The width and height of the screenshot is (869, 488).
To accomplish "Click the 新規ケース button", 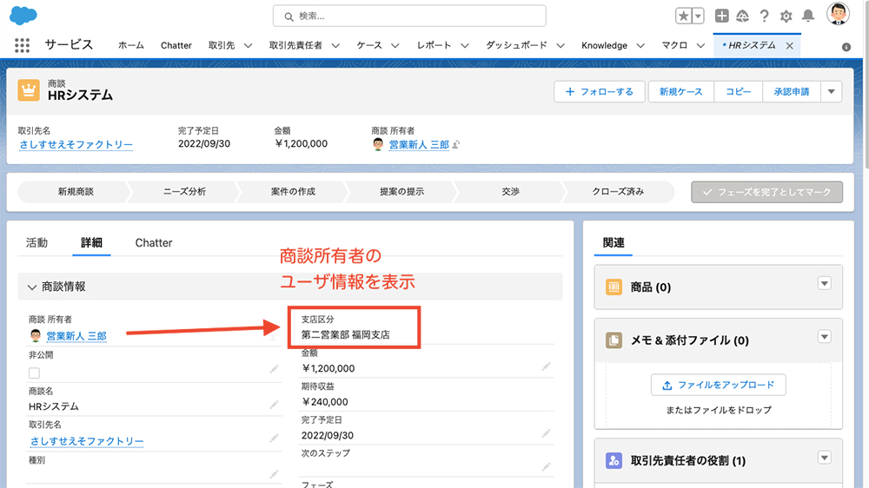I will (680, 92).
